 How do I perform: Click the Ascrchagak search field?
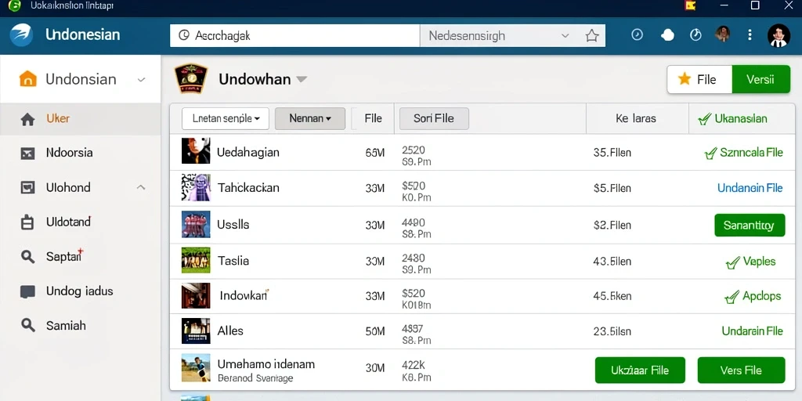[294, 36]
